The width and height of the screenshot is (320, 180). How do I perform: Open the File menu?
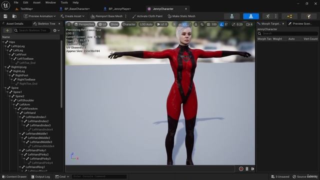pyautogui.click(x=16, y=2)
